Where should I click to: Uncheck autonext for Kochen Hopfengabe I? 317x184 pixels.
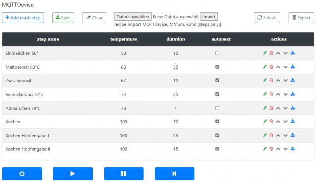(217, 135)
